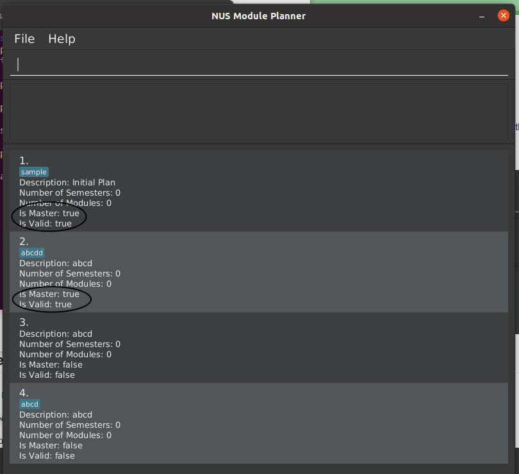
Task: Click 'Description: abcd' in plan 3
Action: [56, 334]
